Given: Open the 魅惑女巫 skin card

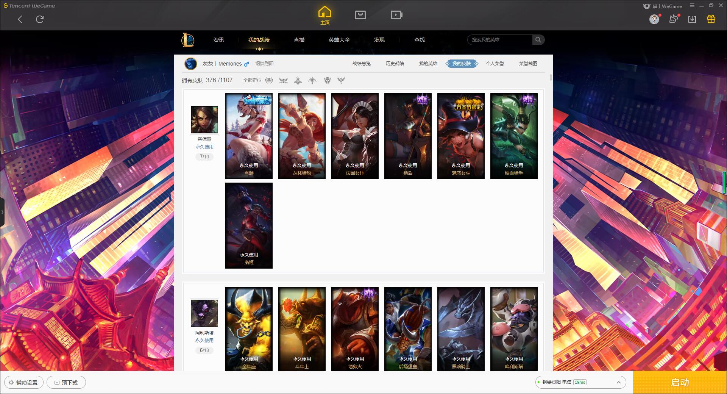Looking at the screenshot, I should coord(461,136).
